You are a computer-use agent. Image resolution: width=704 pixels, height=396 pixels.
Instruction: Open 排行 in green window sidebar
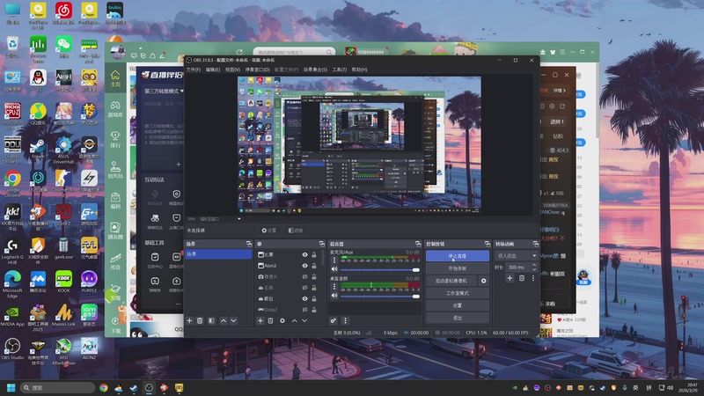115,139
